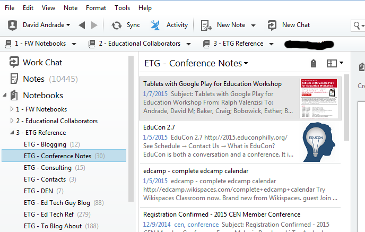The height and width of the screenshot is (232, 365).
Task: Click the Sync icon in toolbar
Action: tap(117, 25)
